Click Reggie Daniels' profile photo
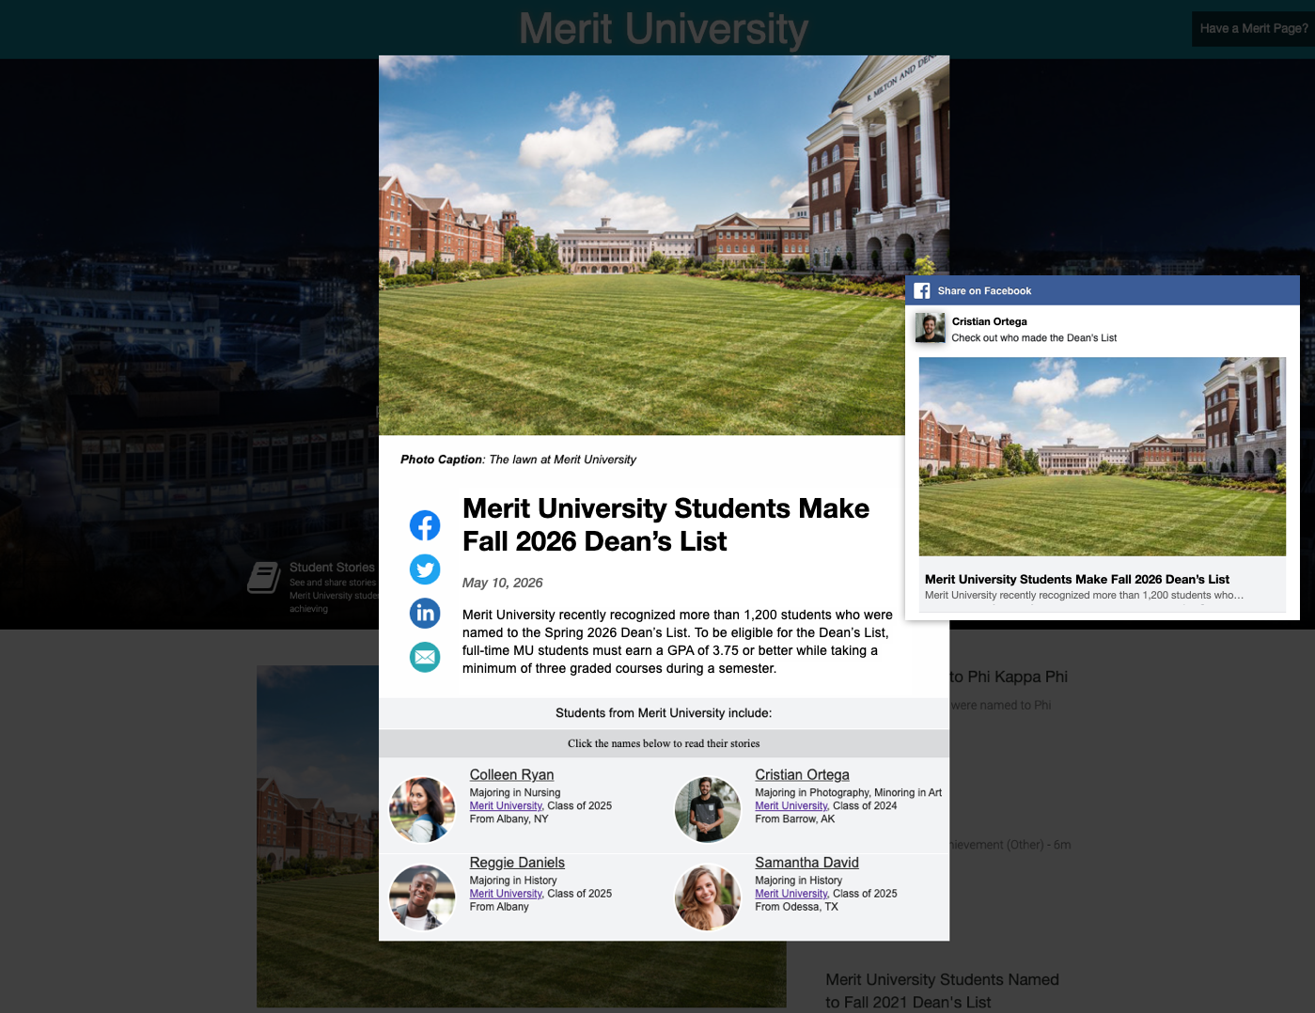The image size is (1315, 1013). pos(422,897)
